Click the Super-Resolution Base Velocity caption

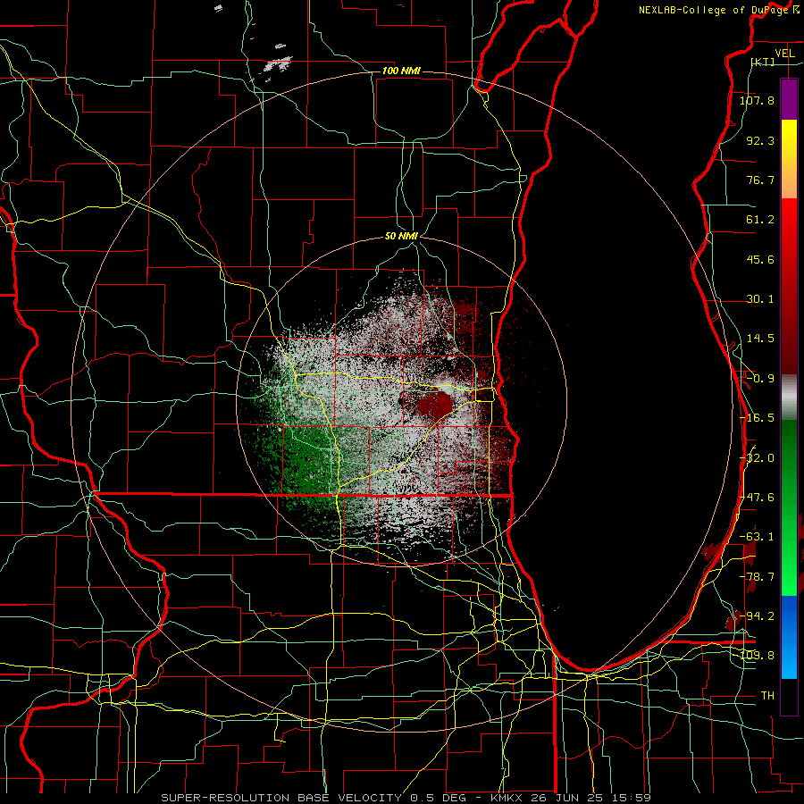point(406,798)
